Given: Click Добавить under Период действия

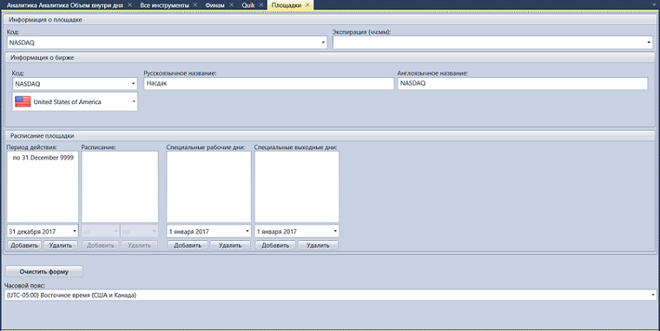Looking at the screenshot, I should (24, 245).
